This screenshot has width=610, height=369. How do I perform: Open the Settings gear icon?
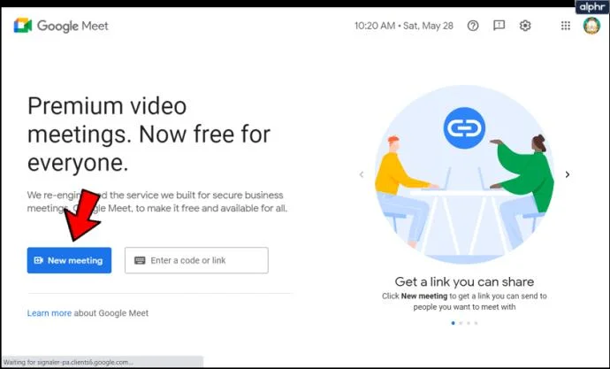click(x=525, y=26)
